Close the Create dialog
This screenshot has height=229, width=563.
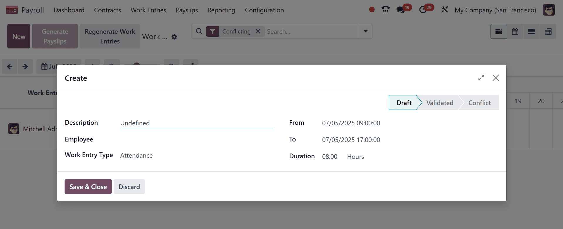496,78
